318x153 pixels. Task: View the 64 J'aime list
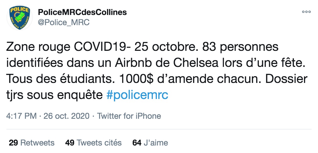coord(150,143)
